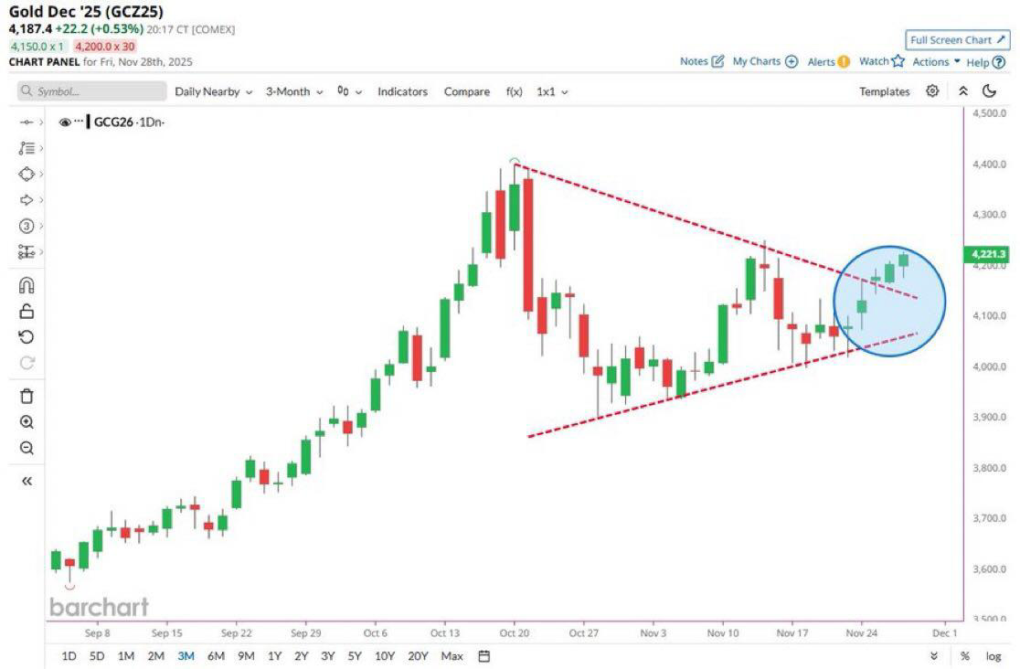
Task: Activate the magnet snap tool
Action: 27,285
